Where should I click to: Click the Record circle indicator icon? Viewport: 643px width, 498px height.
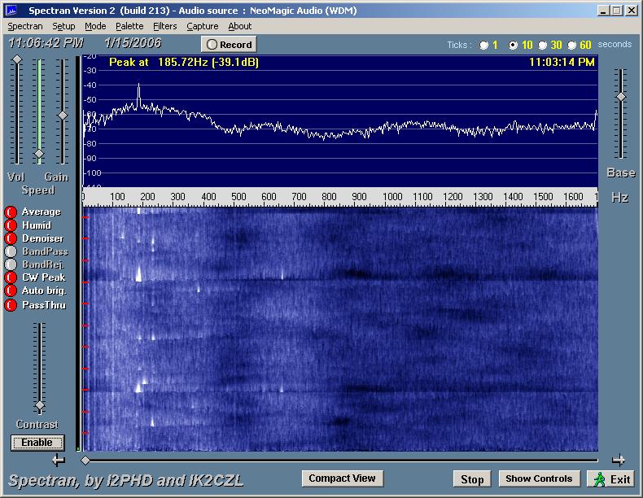(212, 45)
